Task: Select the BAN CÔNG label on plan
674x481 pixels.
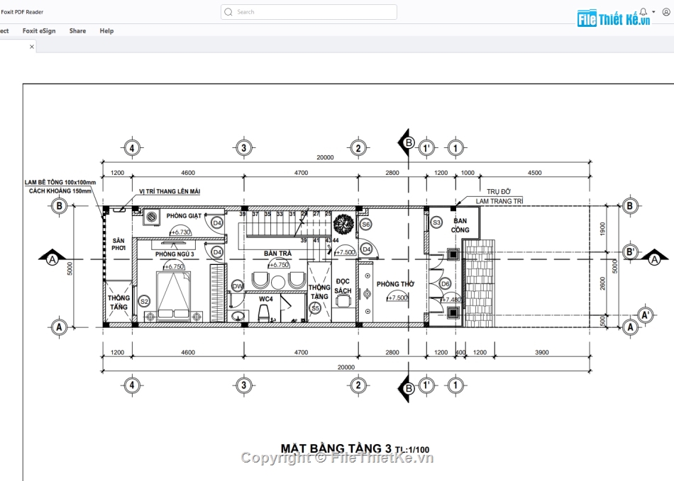Action: coord(460,225)
